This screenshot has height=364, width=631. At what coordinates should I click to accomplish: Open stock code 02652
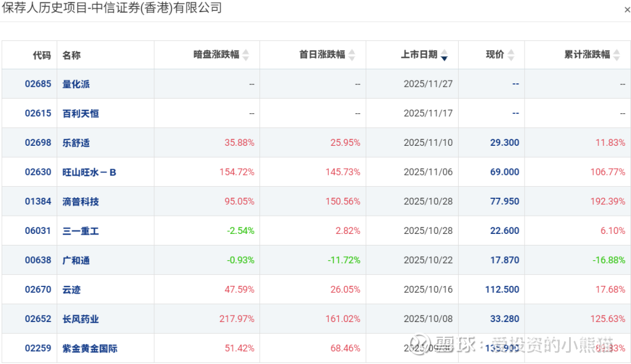(x=38, y=318)
